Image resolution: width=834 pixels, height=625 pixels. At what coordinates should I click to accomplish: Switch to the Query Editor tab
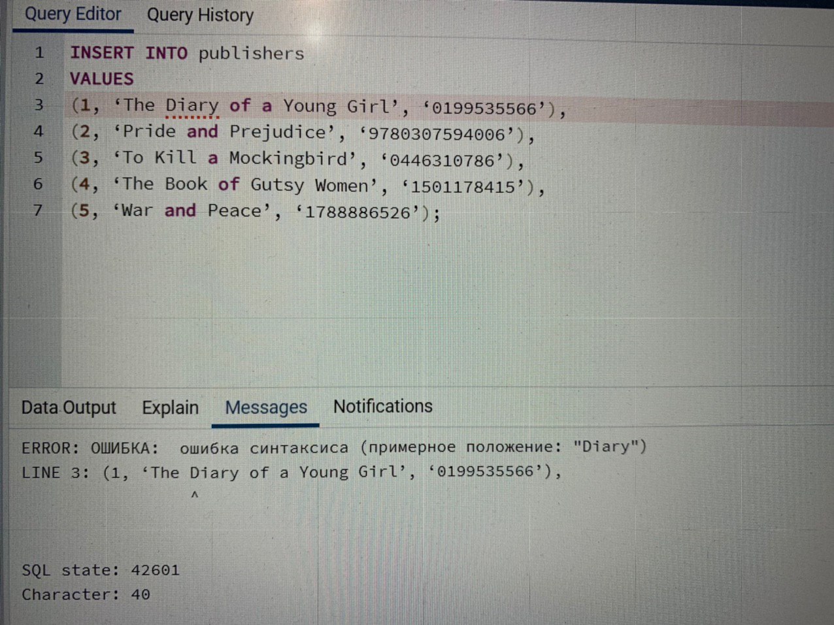pyautogui.click(x=73, y=14)
